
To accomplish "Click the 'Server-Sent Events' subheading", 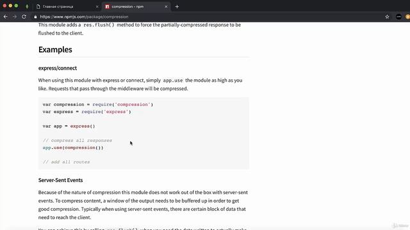I will (x=60, y=180).
